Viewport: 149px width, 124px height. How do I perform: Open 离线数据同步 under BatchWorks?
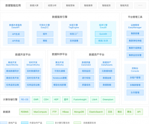pyautogui.click(x=13, y=71)
